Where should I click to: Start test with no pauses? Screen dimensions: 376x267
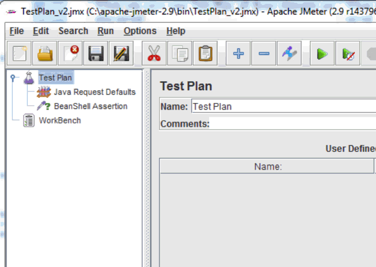[x=348, y=54]
